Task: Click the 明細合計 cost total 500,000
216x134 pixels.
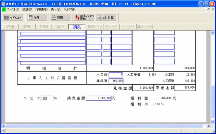Action: coord(190,68)
